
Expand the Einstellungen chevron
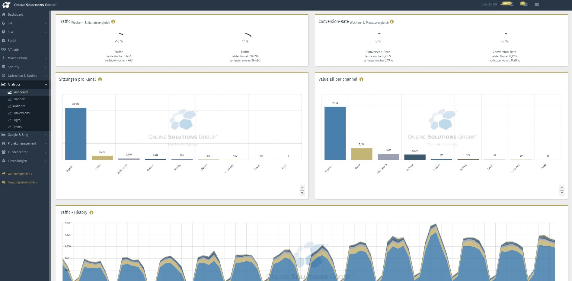pos(46,161)
